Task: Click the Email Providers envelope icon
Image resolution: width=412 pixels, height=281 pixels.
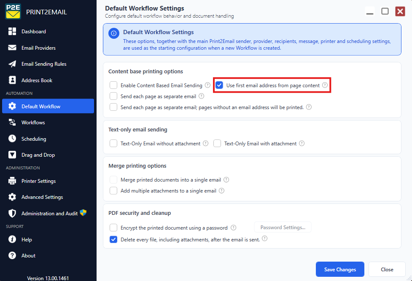Action: pos(12,48)
